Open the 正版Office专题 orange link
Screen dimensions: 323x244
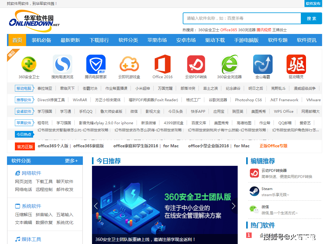click(x=273, y=146)
